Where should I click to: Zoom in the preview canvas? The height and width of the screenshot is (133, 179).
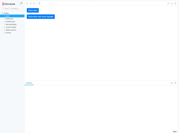(x=27, y=4)
